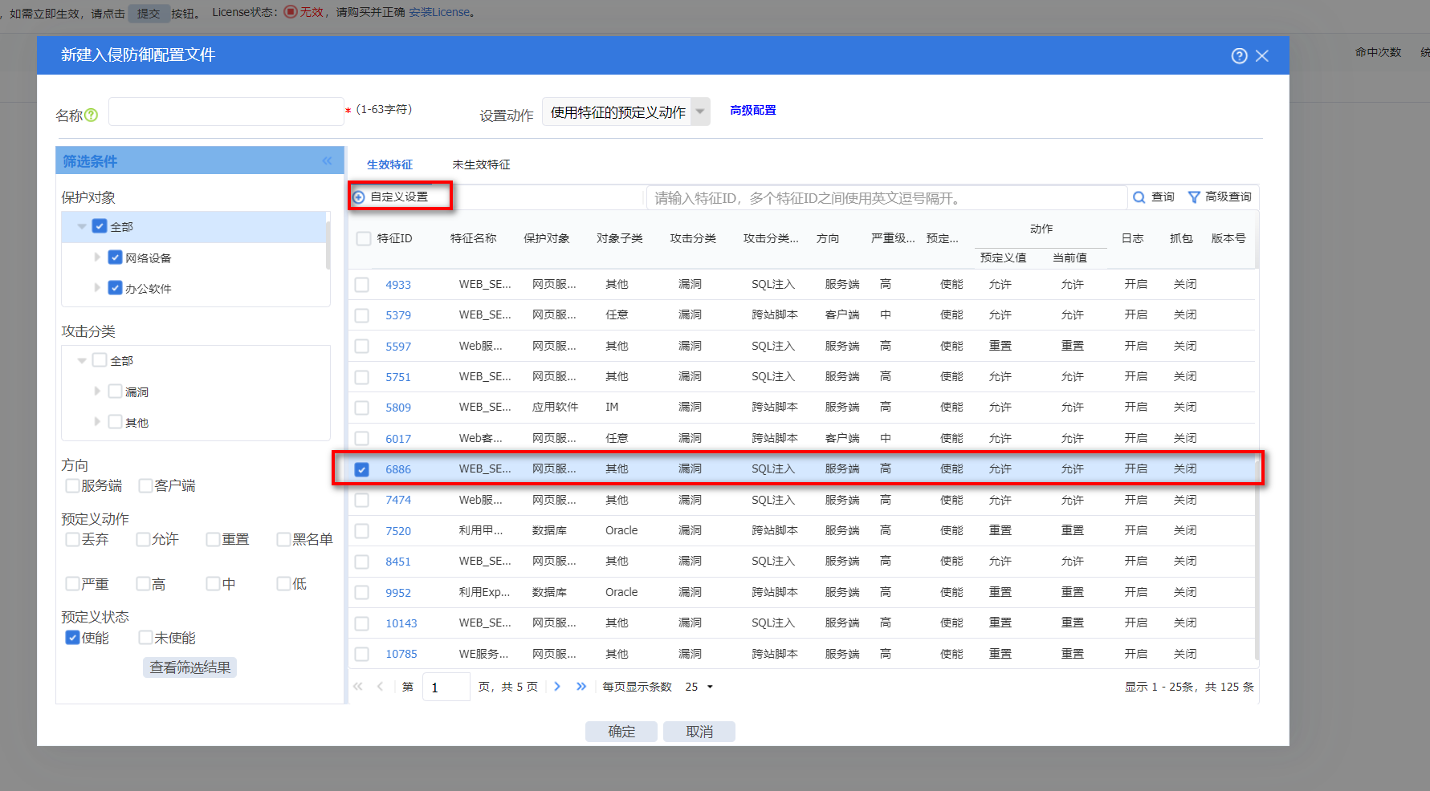Click the 确定 button
This screenshot has height=791, width=1430.
[x=621, y=732]
